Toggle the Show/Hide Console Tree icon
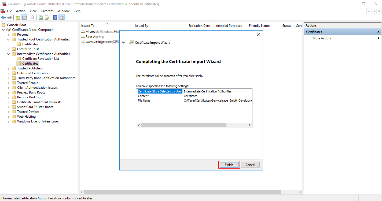The height and width of the screenshot is (201, 382). point(24,17)
